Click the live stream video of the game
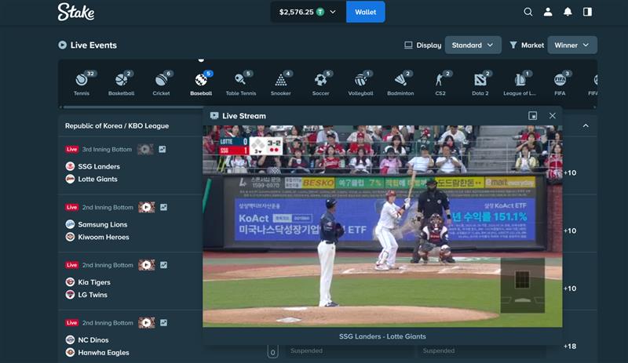This screenshot has width=628, height=363. coord(382,226)
